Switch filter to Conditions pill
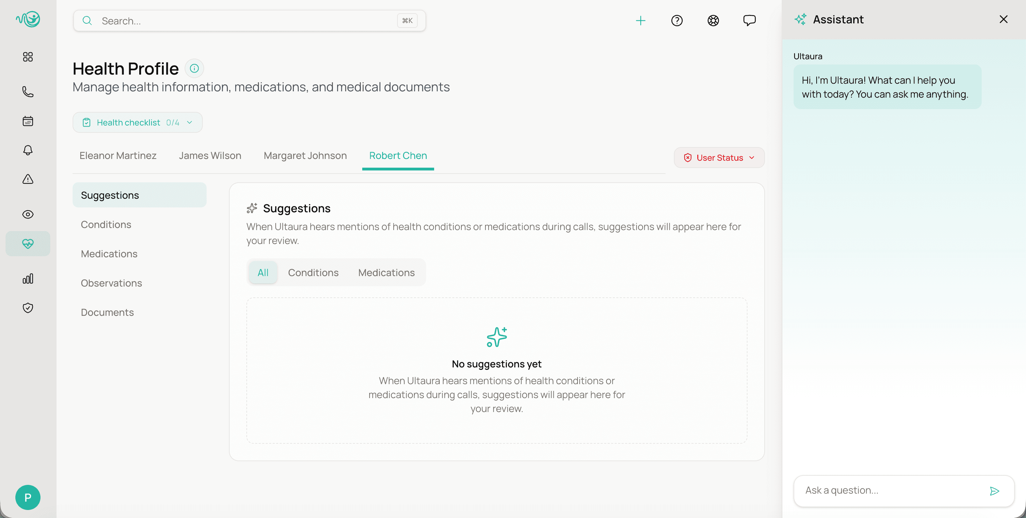 313,273
